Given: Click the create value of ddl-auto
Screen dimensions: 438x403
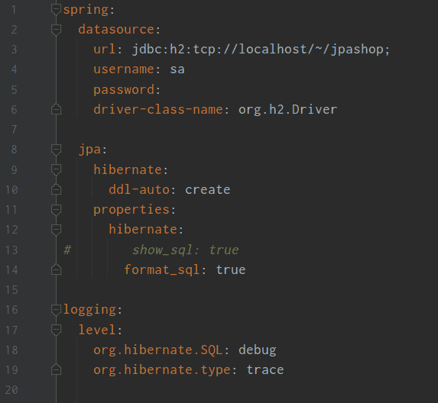Looking at the screenshot, I should [208, 189].
